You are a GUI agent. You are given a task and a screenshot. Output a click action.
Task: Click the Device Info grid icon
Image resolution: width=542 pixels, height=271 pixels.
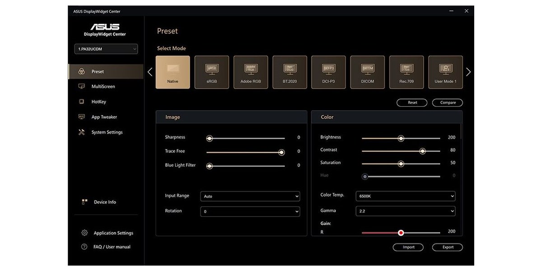coord(84,202)
